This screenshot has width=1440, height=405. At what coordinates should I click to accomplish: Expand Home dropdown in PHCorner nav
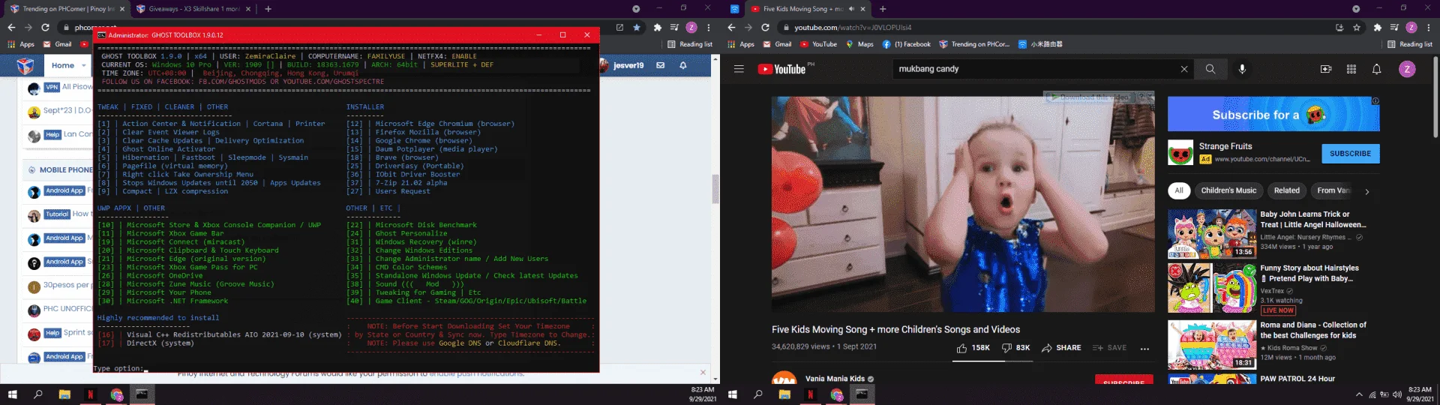pyautogui.click(x=84, y=65)
